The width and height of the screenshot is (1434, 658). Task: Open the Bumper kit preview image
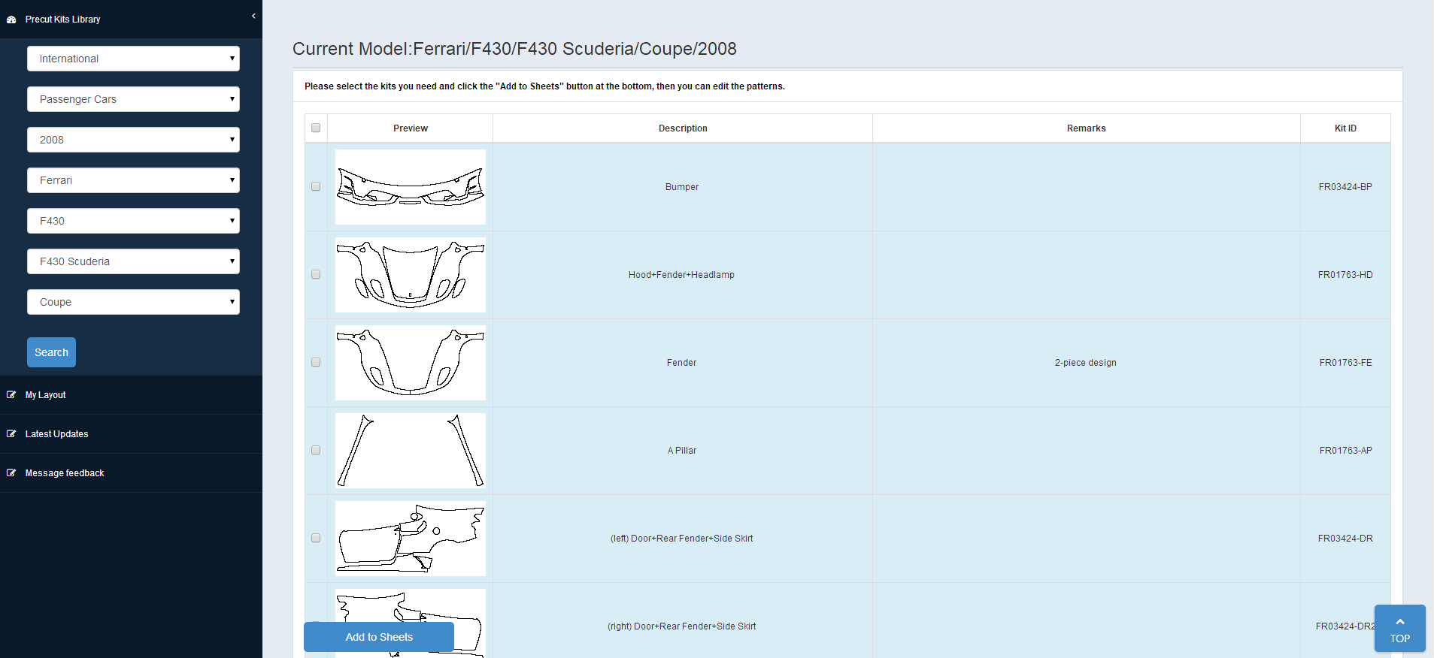(410, 187)
